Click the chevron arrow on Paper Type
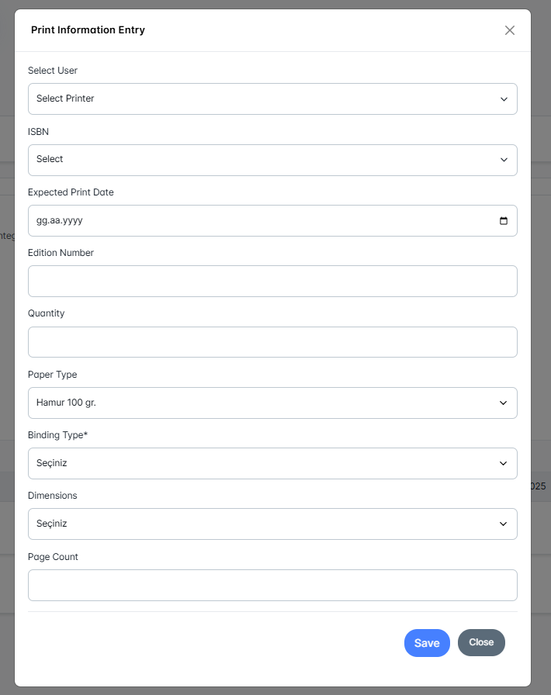 tap(504, 403)
